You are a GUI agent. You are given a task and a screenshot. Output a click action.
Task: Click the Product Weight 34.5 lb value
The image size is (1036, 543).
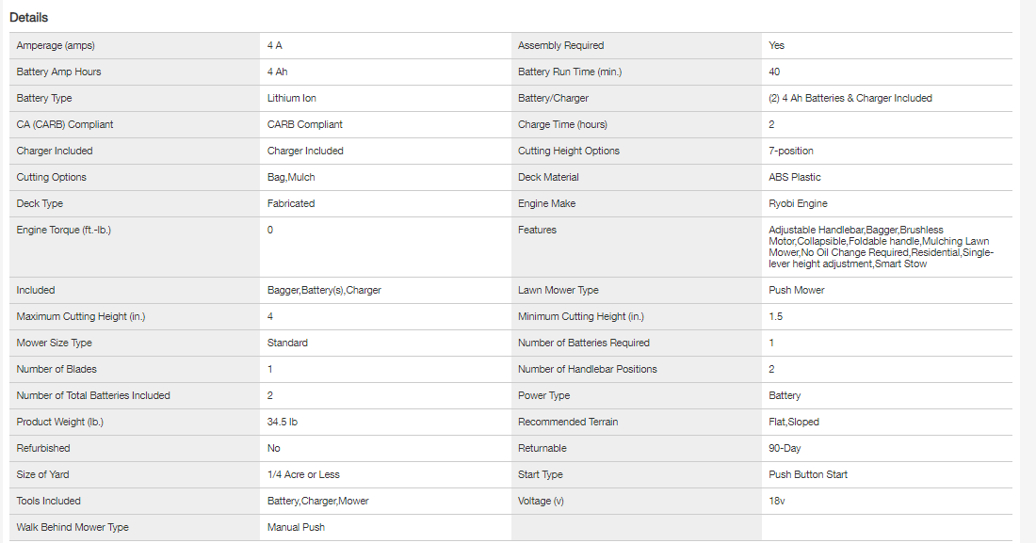point(284,423)
